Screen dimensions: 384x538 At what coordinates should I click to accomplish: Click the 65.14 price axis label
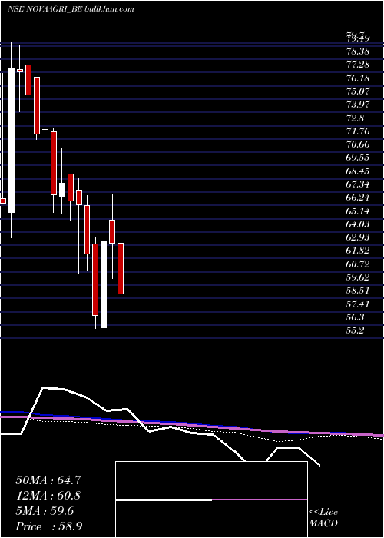pyautogui.click(x=358, y=211)
